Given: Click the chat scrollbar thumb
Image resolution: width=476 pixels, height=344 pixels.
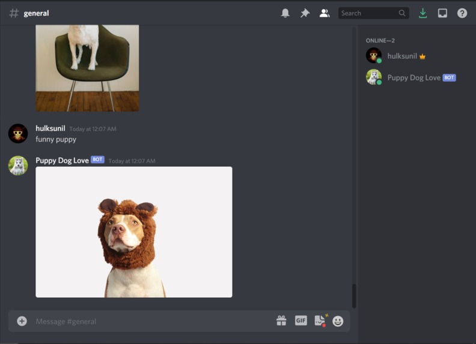Looking at the screenshot, I should point(354,296).
